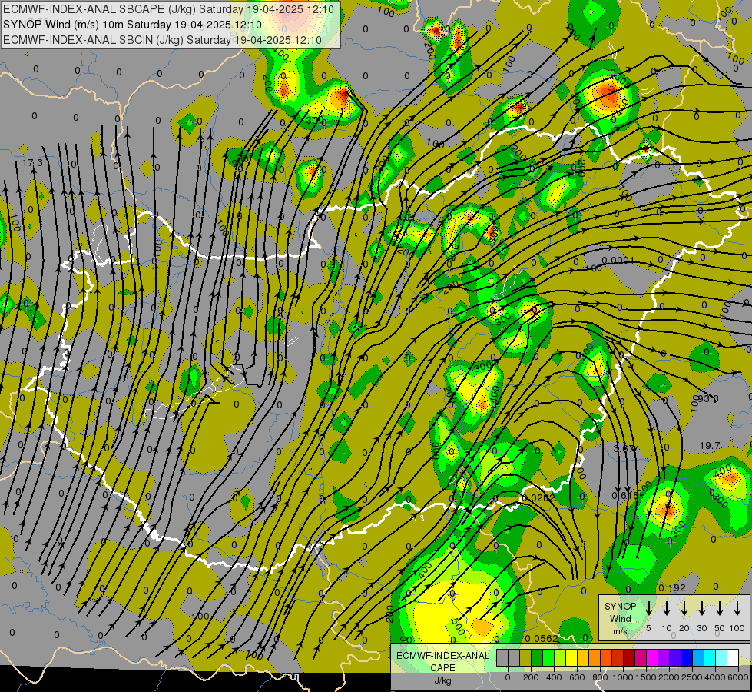Pick the cyan swatch at 4000

pos(710,657)
